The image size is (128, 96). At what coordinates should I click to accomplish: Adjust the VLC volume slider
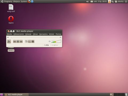coord(56,41)
